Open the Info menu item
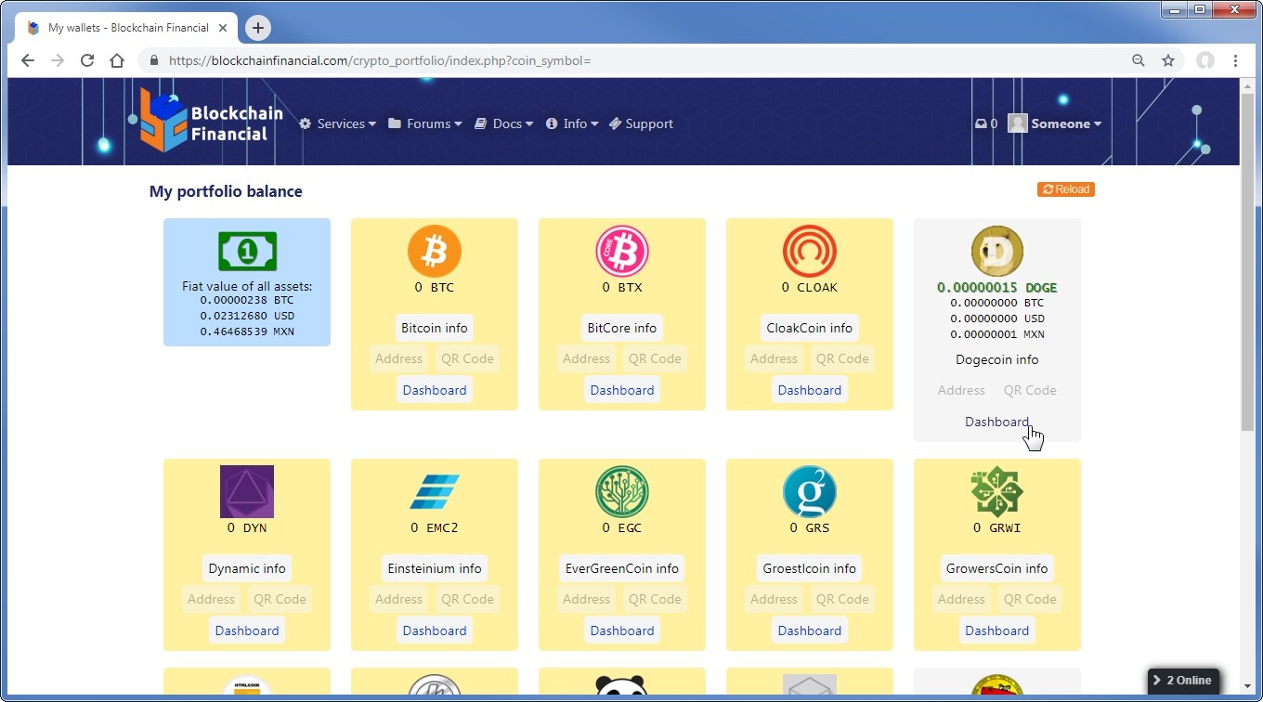The width and height of the screenshot is (1263, 702). click(572, 123)
